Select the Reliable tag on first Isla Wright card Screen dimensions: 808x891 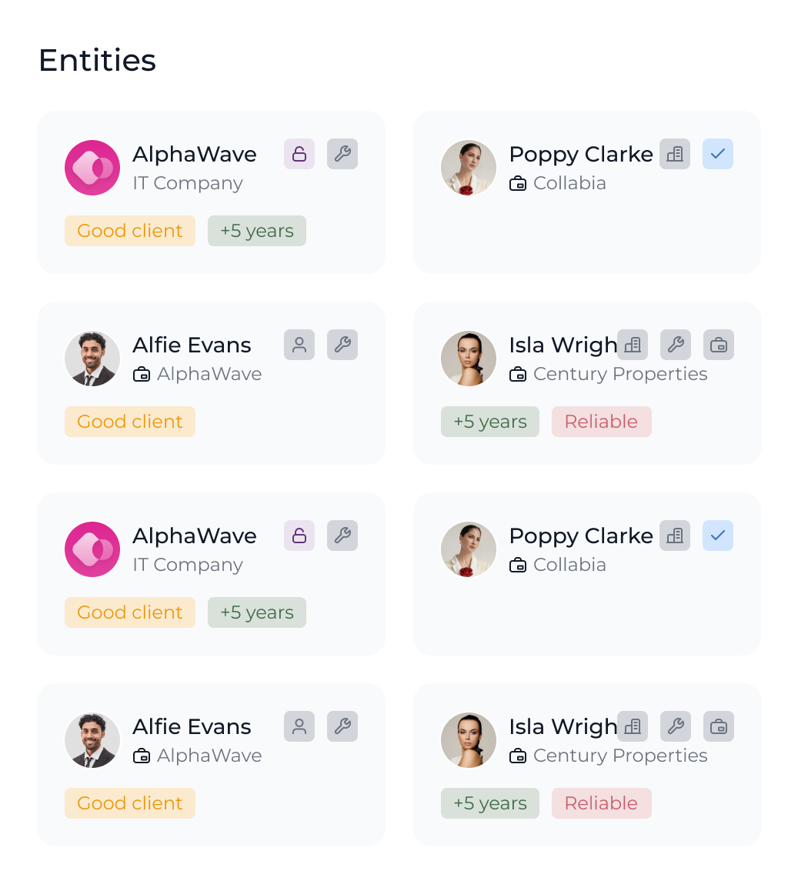pyautogui.click(x=601, y=422)
